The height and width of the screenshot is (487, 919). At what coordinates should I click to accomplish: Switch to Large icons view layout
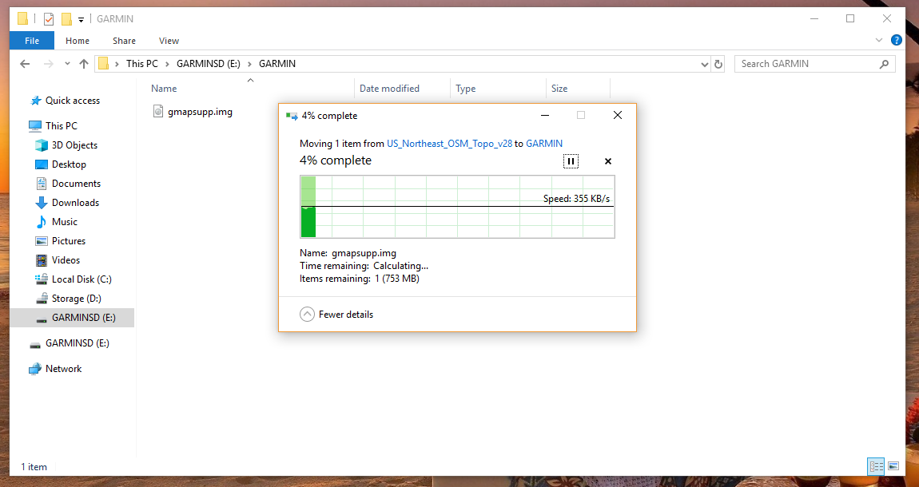(893, 466)
